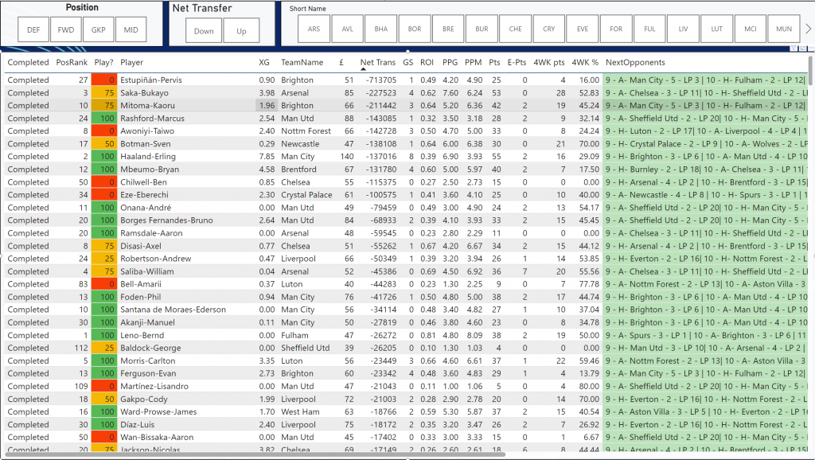Screen dimensions: 815x460
Task: Click green Play? cell for Haaland-Erling
Action: [103, 157]
